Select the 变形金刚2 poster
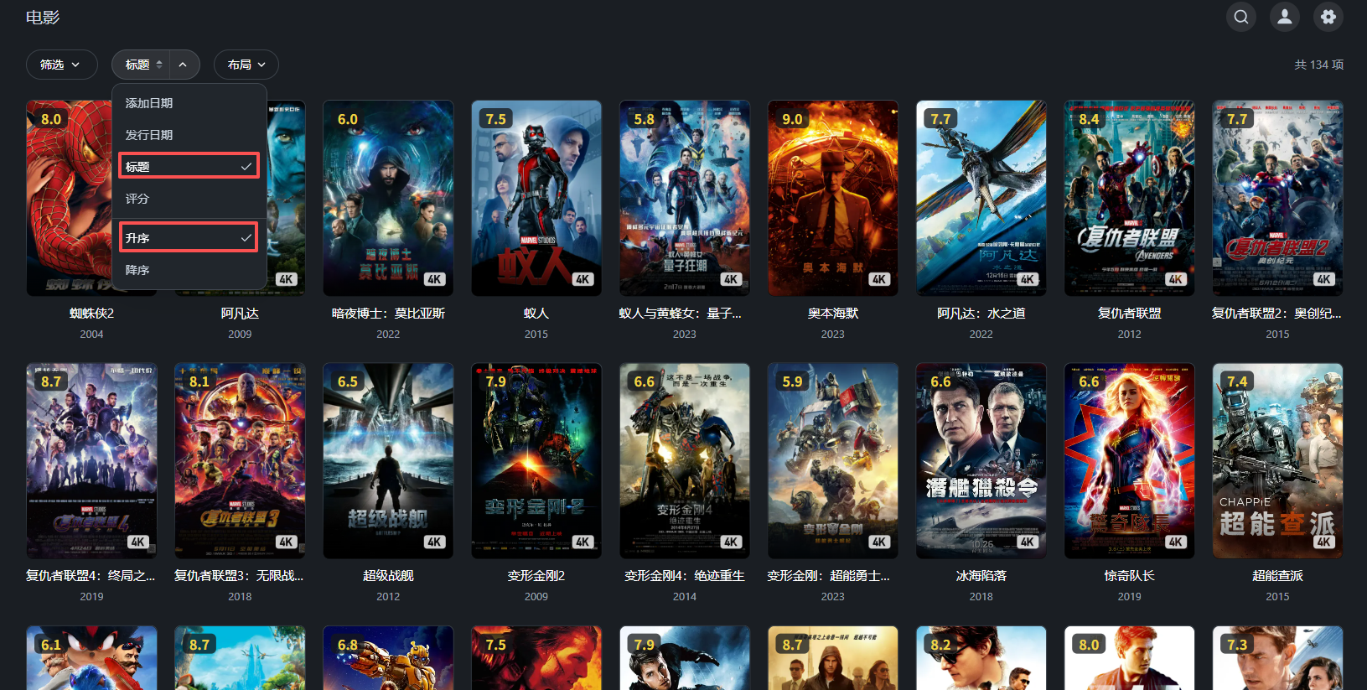Viewport: 1367px width, 690px height. pos(536,460)
